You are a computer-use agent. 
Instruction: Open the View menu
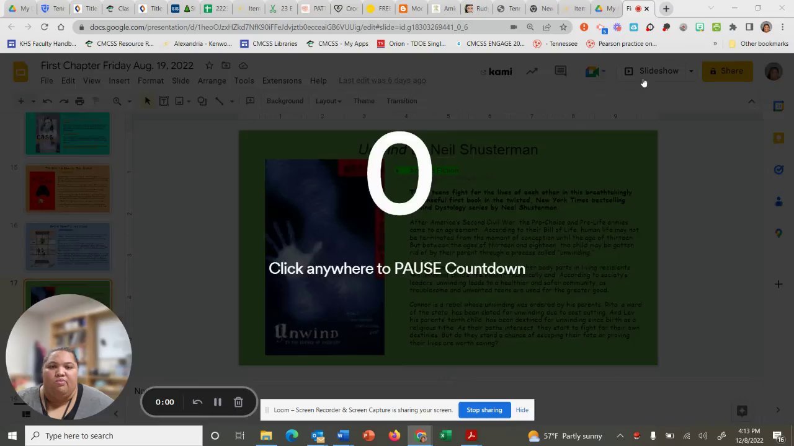click(92, 81)
